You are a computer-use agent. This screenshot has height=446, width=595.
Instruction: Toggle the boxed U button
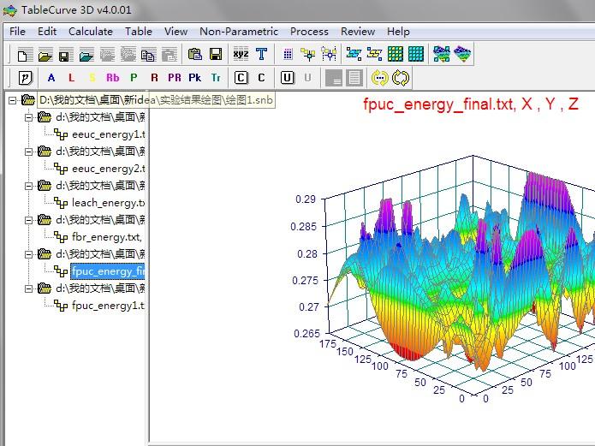pos(287,78)
